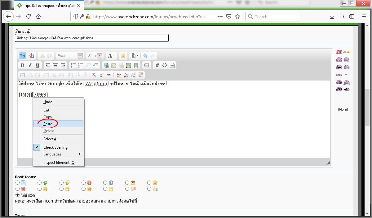Toggle Italic text formatting
The height and width of the screenshot is (218, 372).
30,65
